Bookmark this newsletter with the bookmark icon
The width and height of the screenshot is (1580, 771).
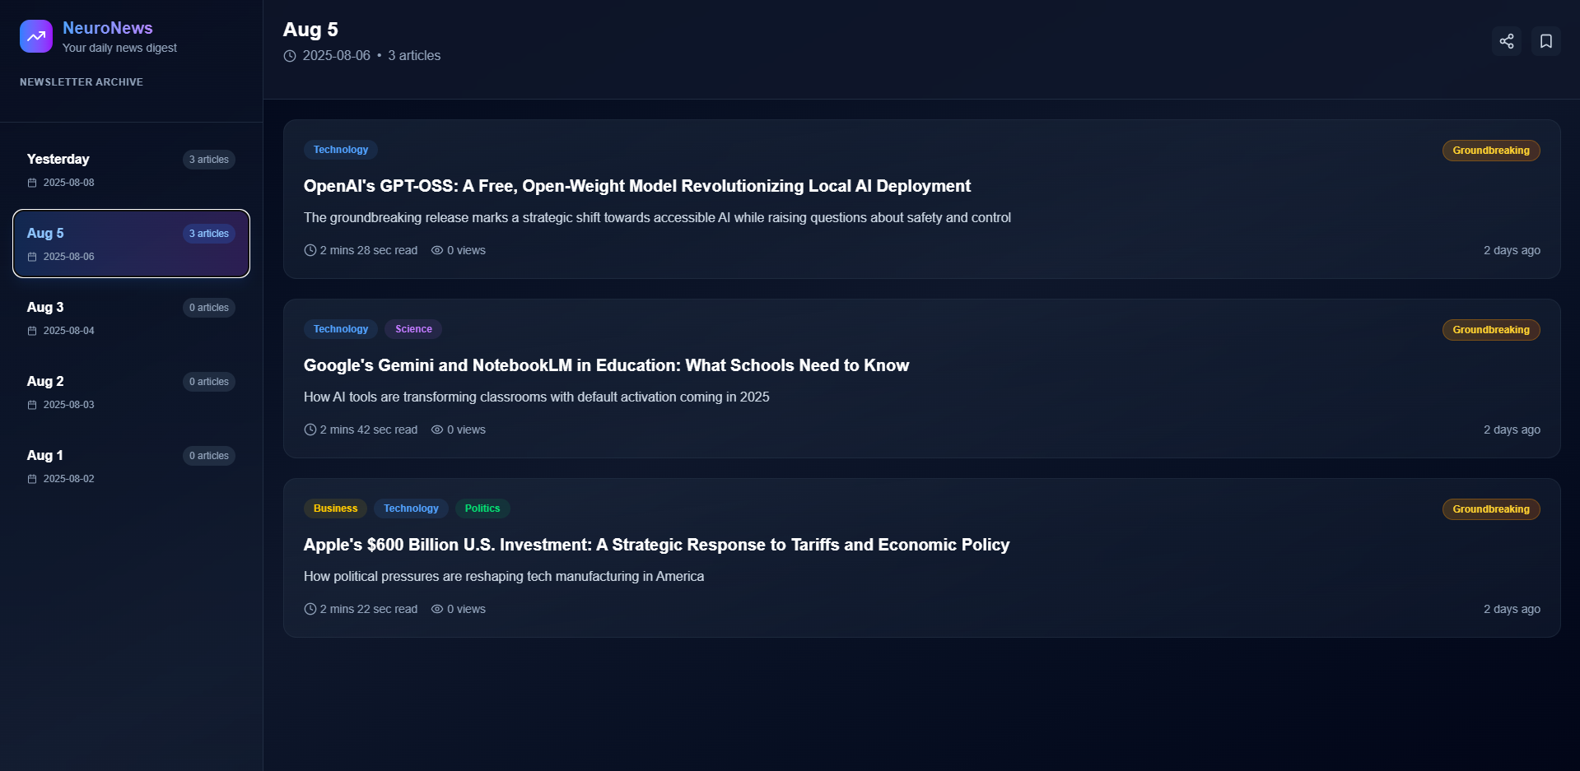(1545, 41)
